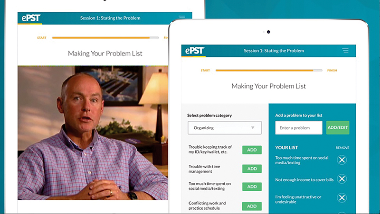
Task: Add 'Trouble with time management' problem
Action: point(252,169)
